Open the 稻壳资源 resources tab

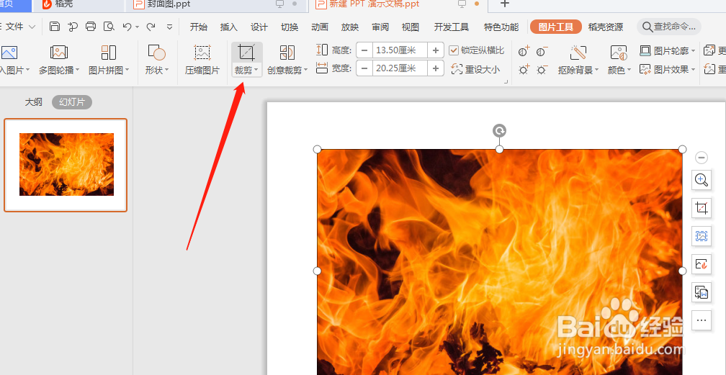click(x=606, y=27)
